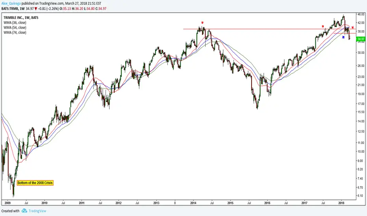Click the 23.00 price axis label
This screenshot has width=367, height=216.
[361, 77]
